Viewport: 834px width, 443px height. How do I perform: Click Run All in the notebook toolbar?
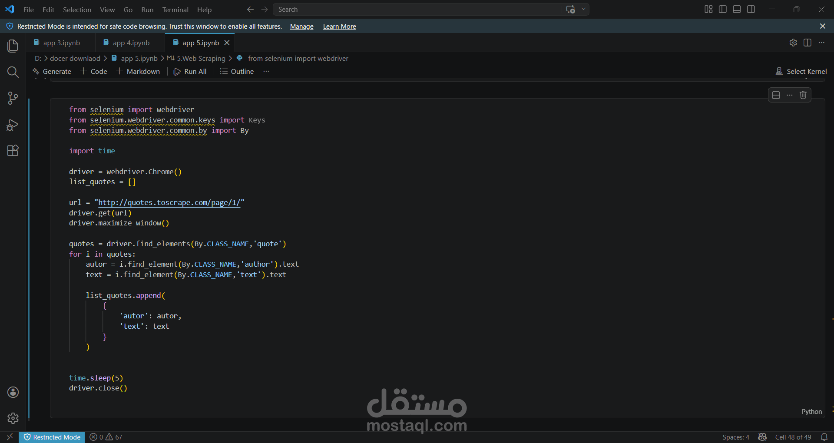(190, 71)
